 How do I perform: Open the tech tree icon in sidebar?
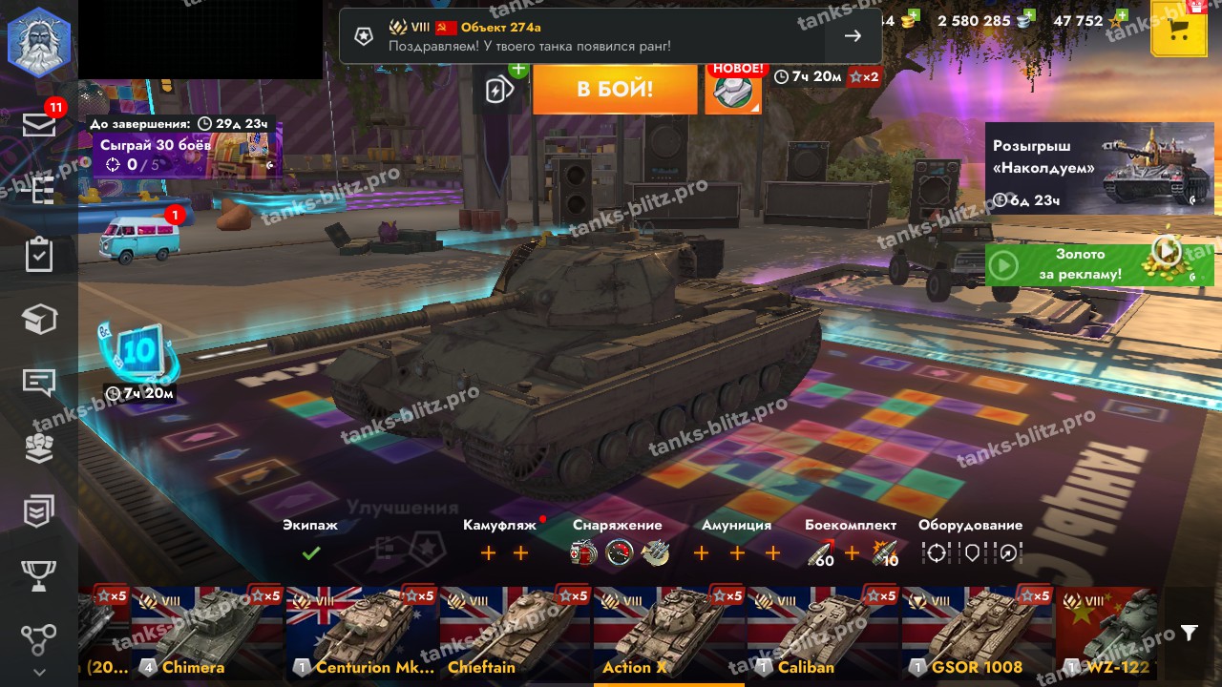click(39, 639)
